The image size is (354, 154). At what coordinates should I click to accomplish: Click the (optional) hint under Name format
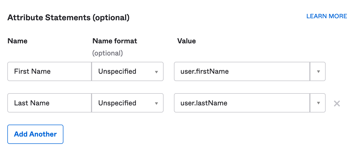tap(108, 53)
